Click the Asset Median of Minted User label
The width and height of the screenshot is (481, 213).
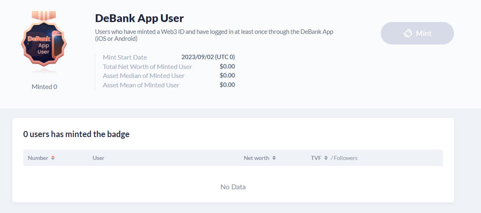click(x=144, y=75)
